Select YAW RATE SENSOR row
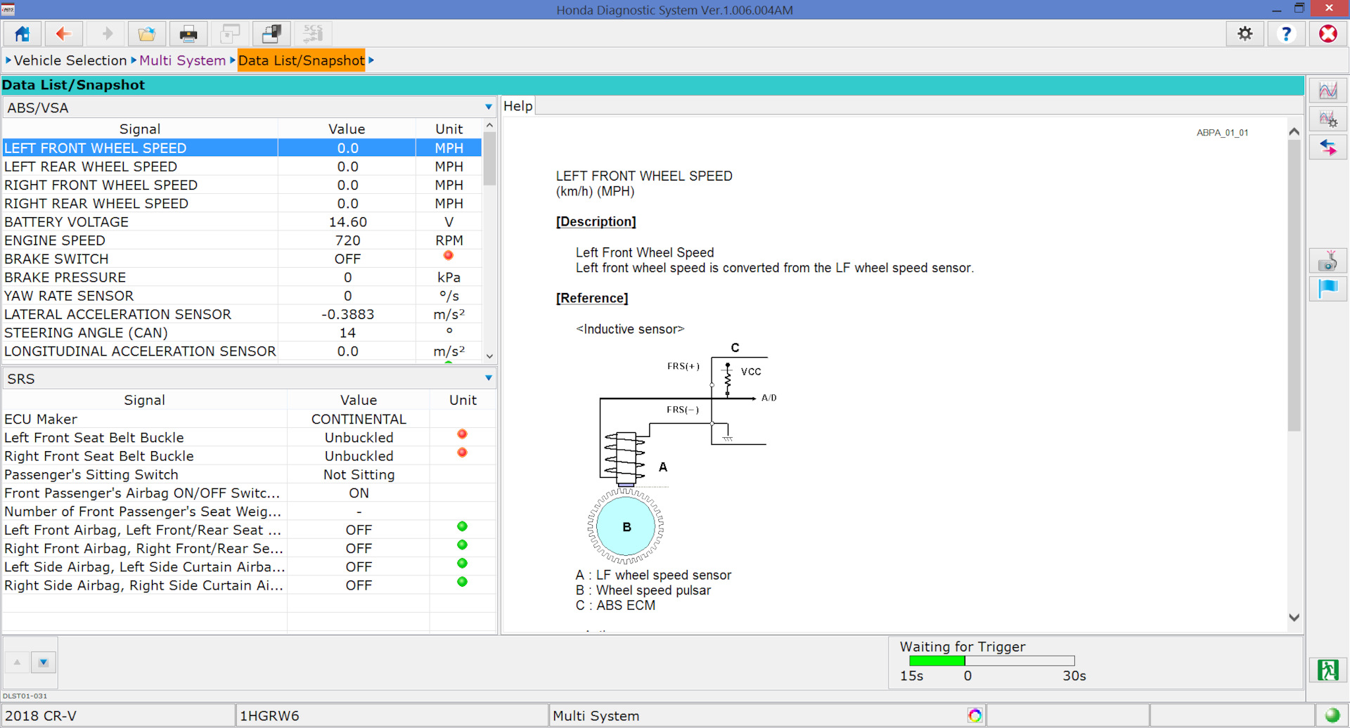 (243, 296)
